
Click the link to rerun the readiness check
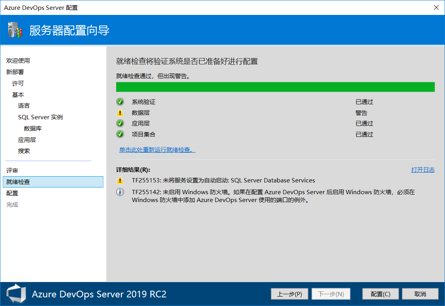coord(157,150)
